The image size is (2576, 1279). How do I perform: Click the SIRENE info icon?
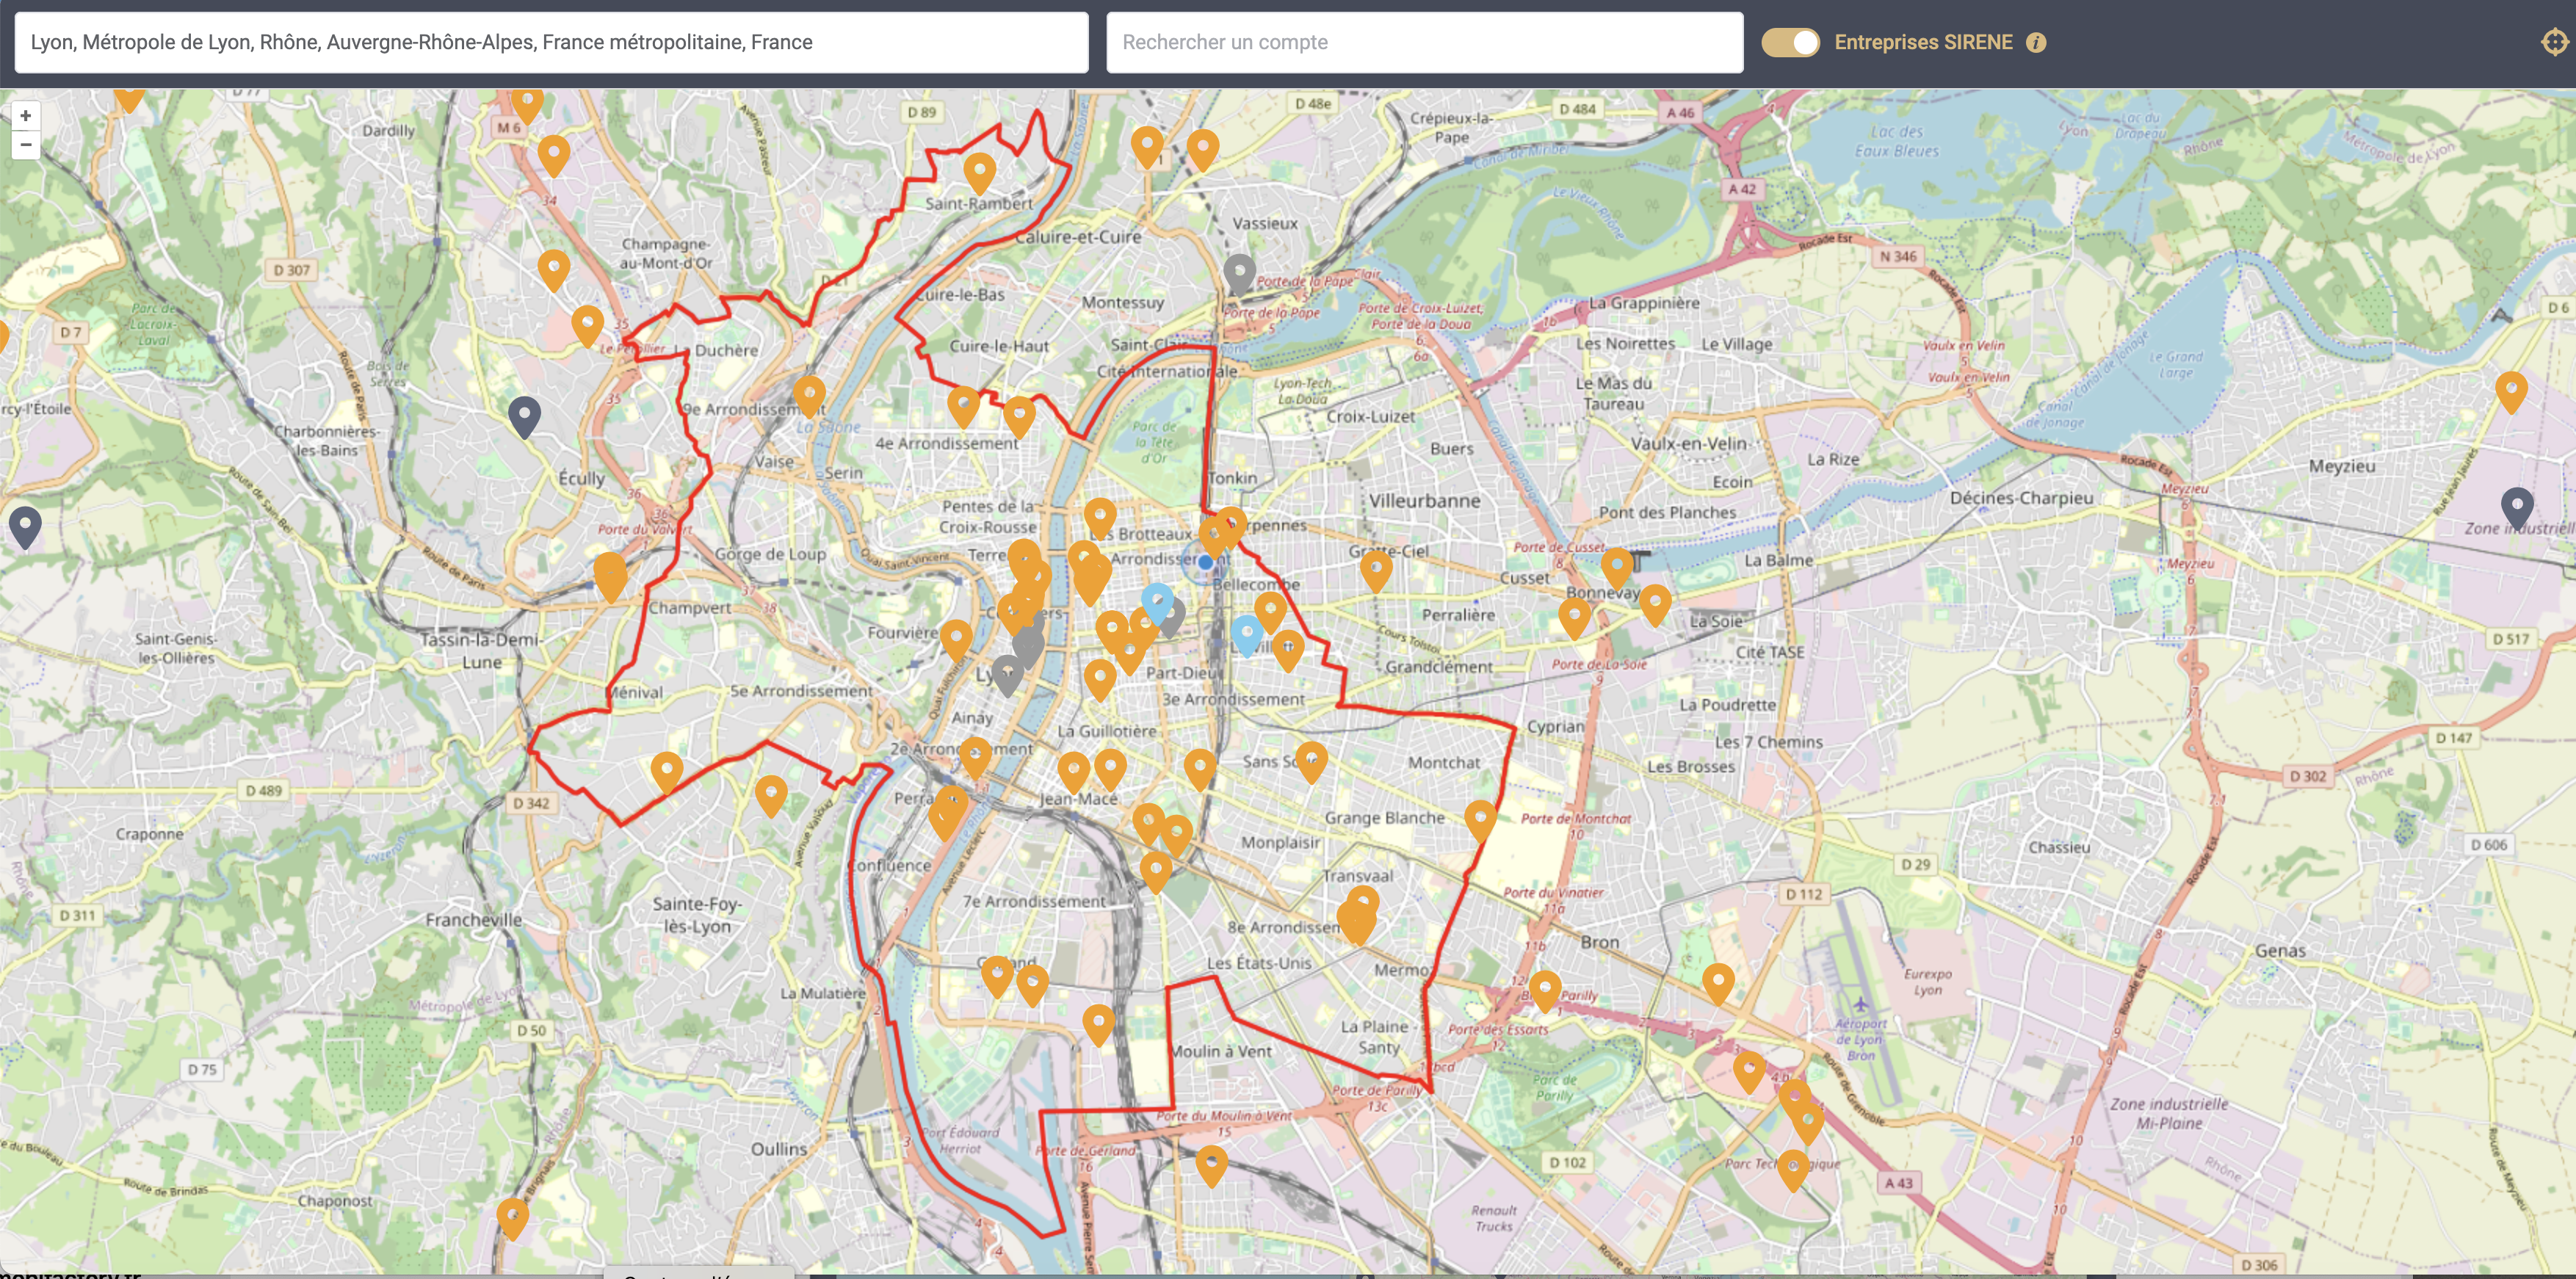click(x=2036, y=42)
